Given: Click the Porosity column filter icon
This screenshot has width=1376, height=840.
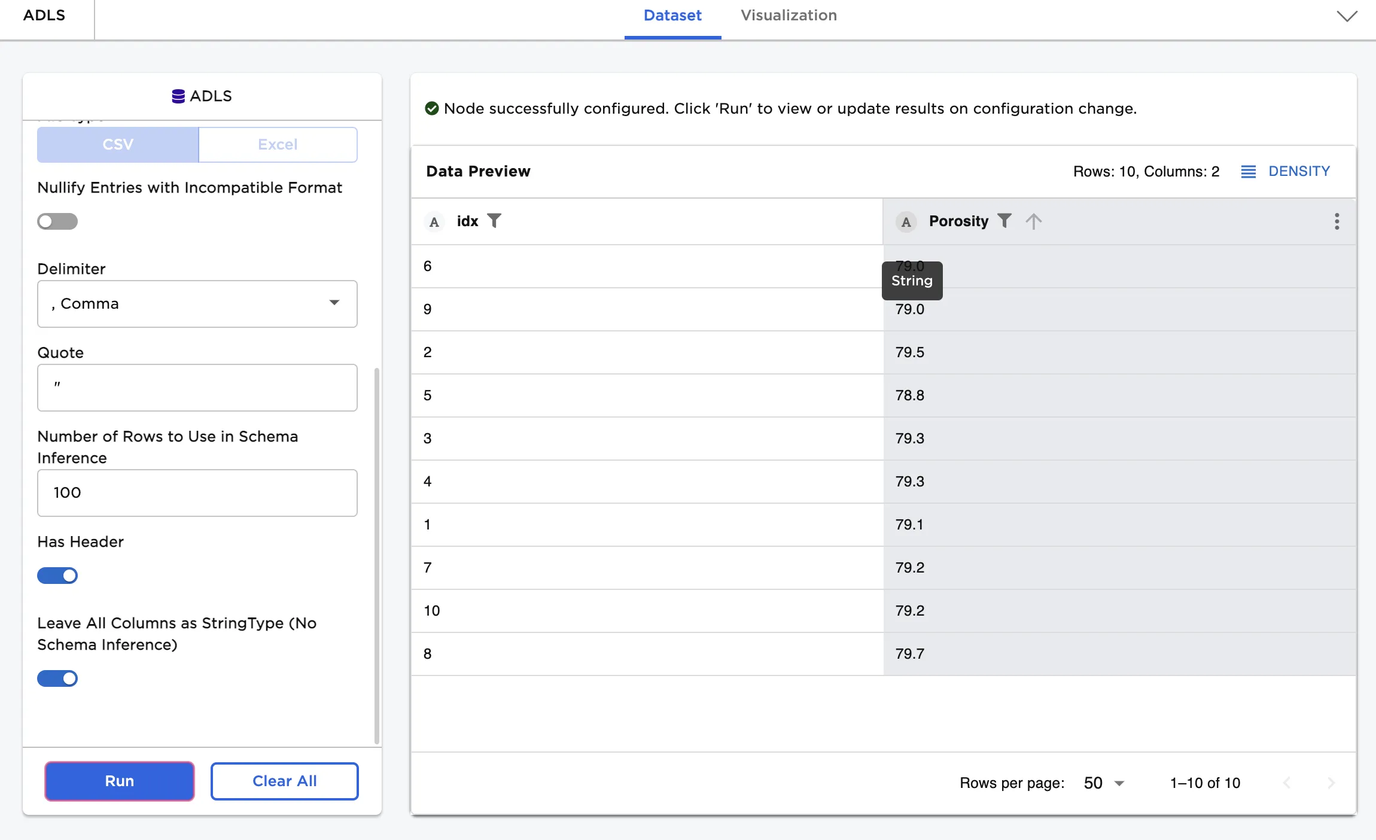Looking at the screenshot, I should tap(1004, 221).
